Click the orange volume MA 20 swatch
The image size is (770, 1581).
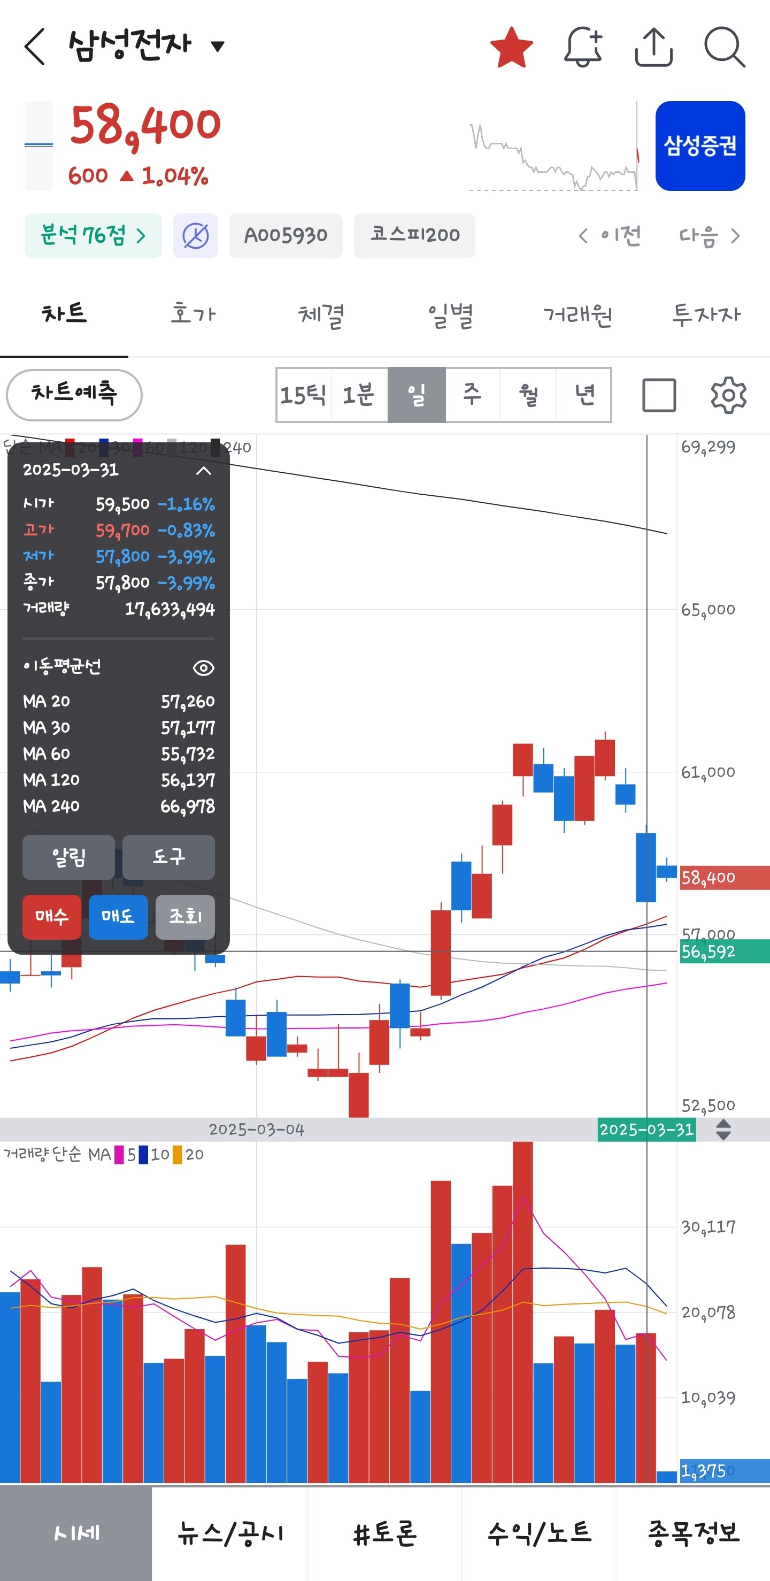coord(178,1155)
